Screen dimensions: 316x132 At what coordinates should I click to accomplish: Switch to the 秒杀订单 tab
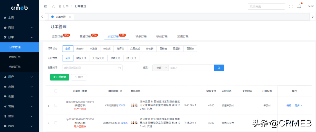point(141,37)
